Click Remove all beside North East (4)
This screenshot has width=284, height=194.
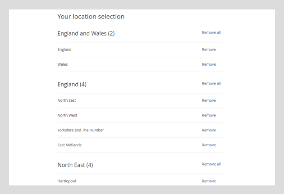tap(211, 164)
